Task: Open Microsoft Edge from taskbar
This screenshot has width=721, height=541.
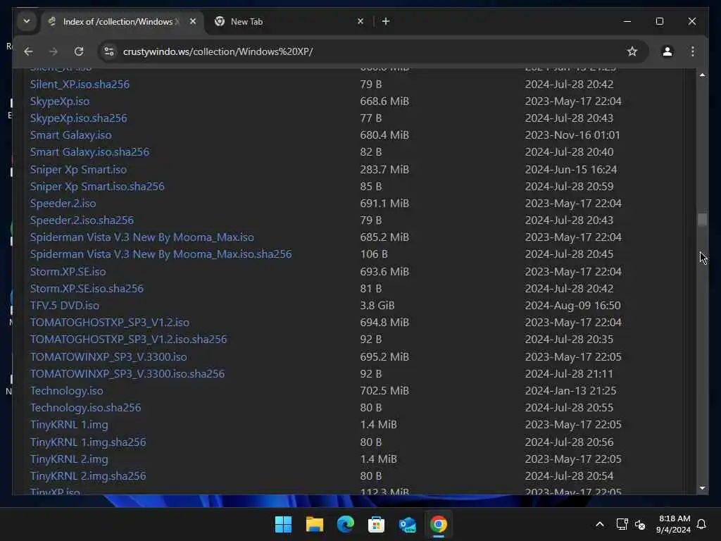Action: pyautogui.click(x=345, y=524)
